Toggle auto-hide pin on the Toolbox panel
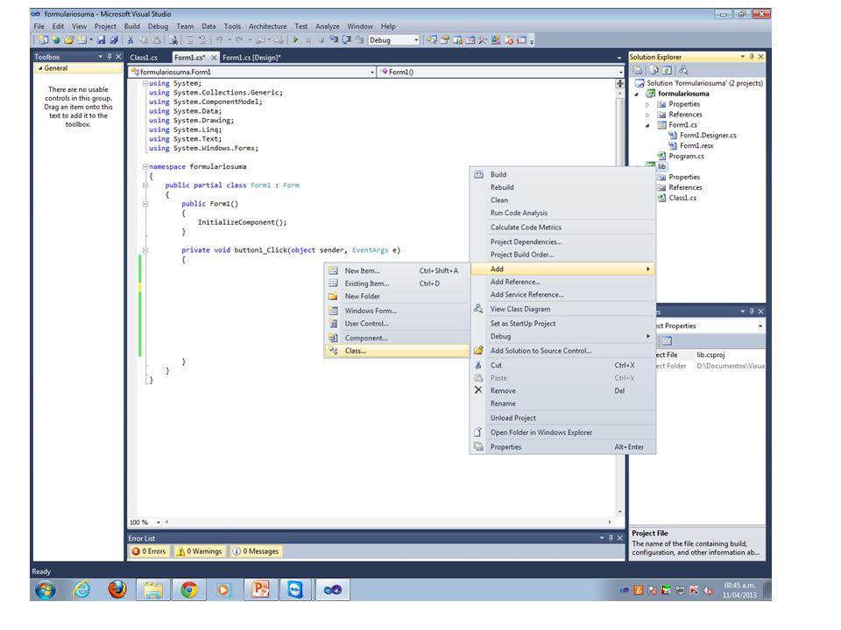The height and width of the screenshot is (630, 841). [x=110, y=56]
